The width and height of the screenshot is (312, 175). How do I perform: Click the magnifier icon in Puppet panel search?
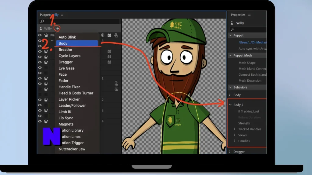42,21
